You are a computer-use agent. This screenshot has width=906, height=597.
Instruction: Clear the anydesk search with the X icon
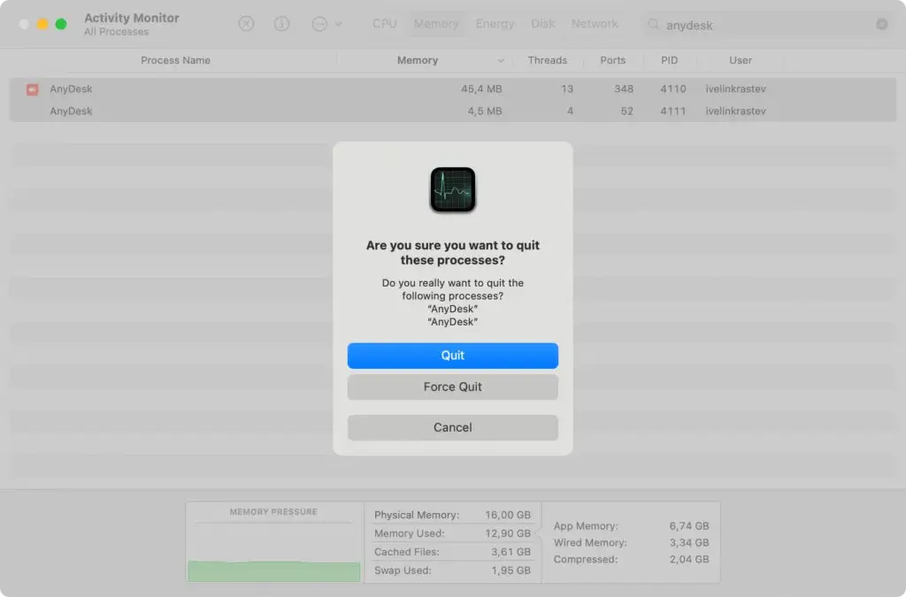(881, 24)
